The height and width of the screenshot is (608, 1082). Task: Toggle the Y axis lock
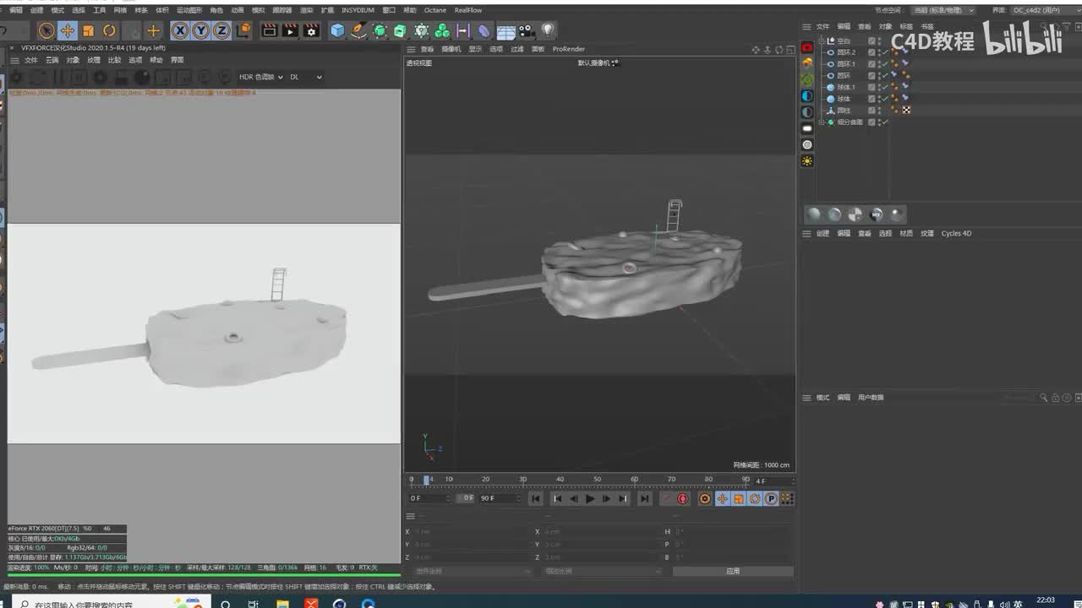201,31
